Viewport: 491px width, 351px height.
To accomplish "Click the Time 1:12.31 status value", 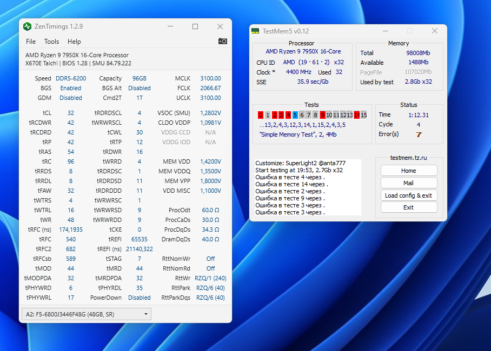I will [x=419, y=115].
